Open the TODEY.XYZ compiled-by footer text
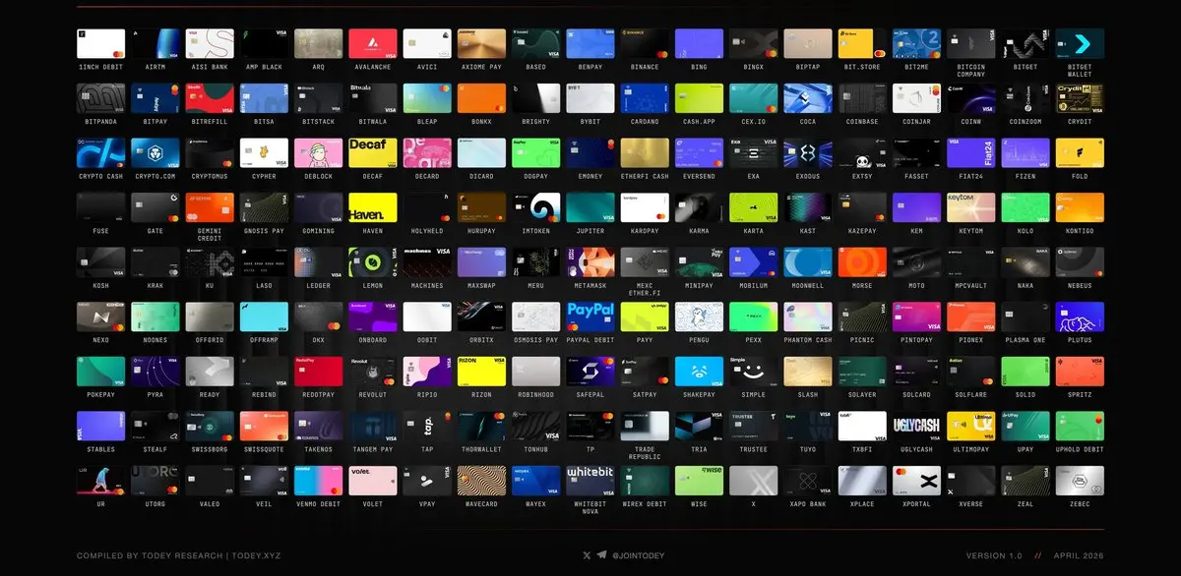 (x=179, y=555)
